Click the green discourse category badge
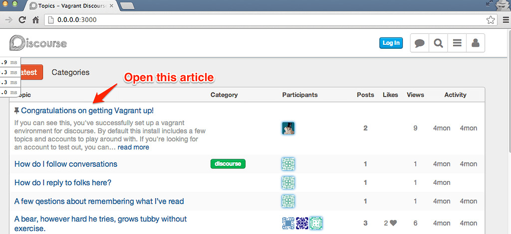511x234 pixels. [228, 164]
